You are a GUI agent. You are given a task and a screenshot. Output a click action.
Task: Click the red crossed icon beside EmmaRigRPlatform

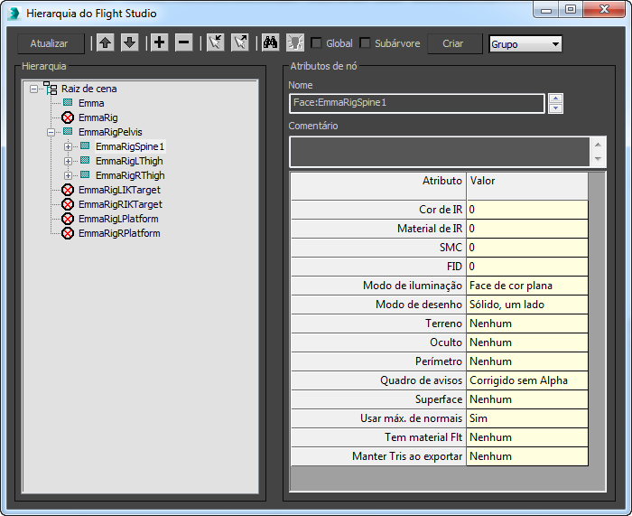(68, 233)
